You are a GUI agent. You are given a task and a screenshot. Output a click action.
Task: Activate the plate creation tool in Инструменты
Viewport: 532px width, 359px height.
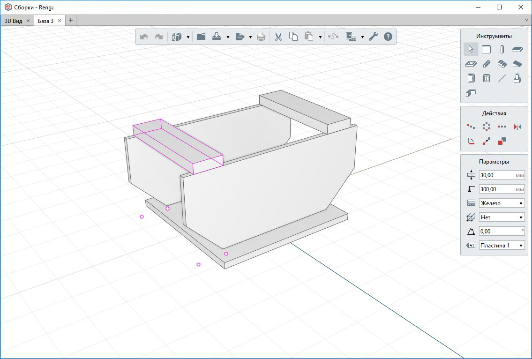tap(517, 49)
